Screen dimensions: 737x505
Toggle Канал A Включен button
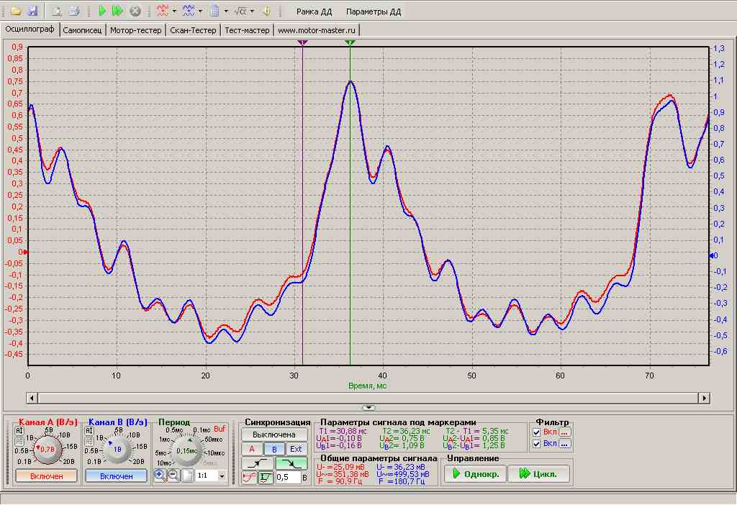coord(46,476)
